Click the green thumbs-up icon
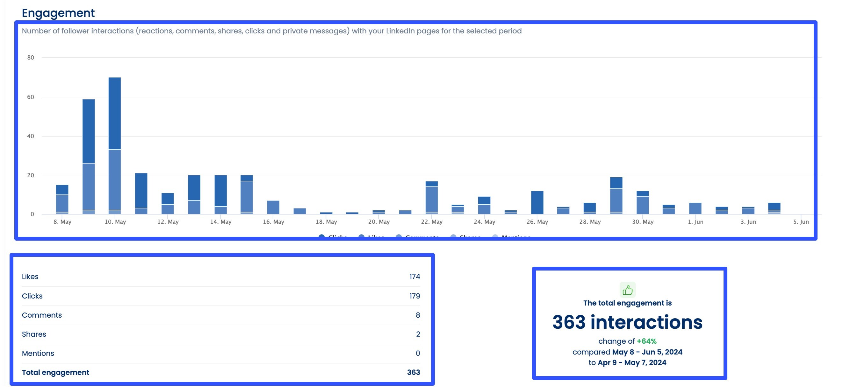Image resolution: width=843 pixels, height=387 pixels. (x=627, y=290)
